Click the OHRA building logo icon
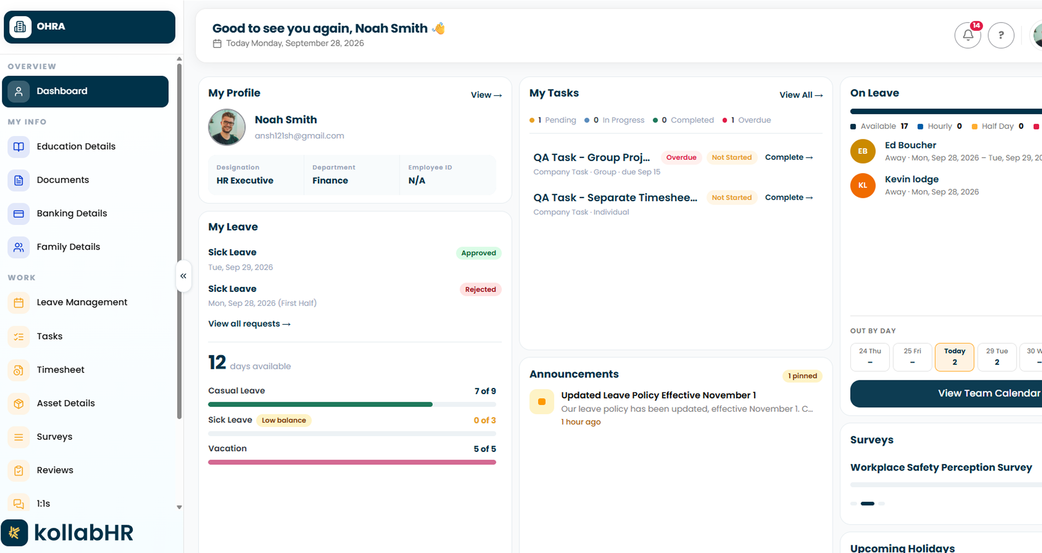The image size is (1042, 553). point(20,27)
